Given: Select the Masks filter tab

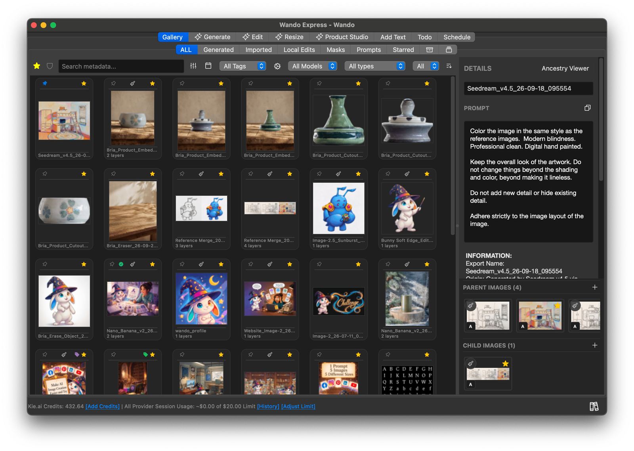Looking at the screenshot, I should click(336, 50).
